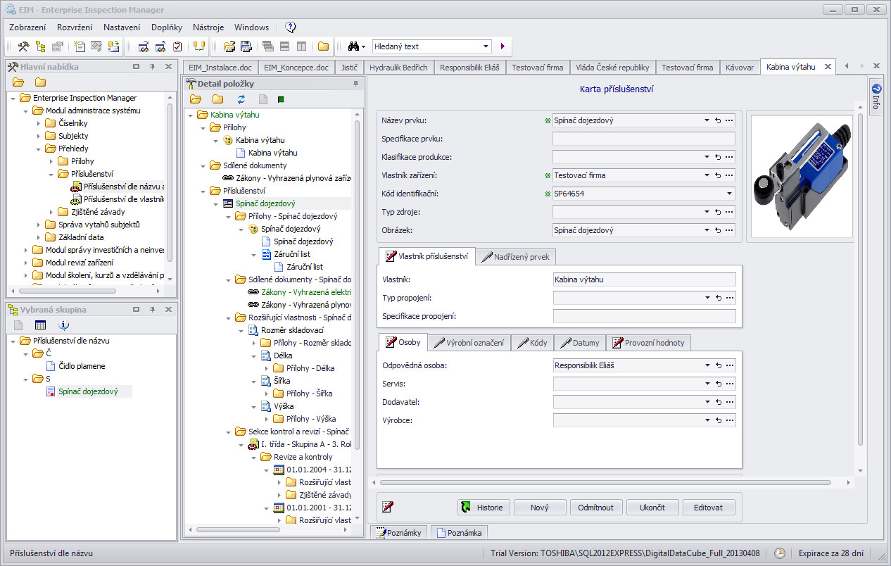Click the binoculars search icon in toolbar
Image resolution: width=891 pixels, height=566 pixels.
[353, 46]
